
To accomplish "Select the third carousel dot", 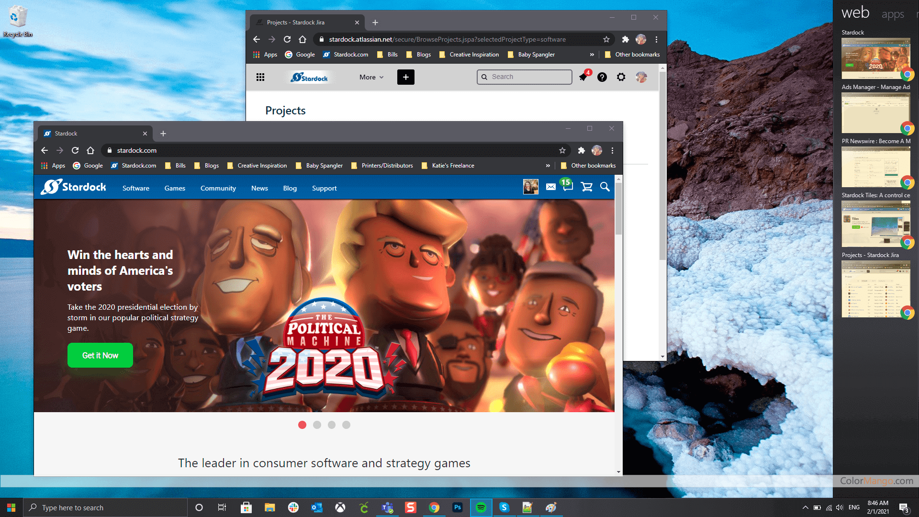I will (332, 425).
